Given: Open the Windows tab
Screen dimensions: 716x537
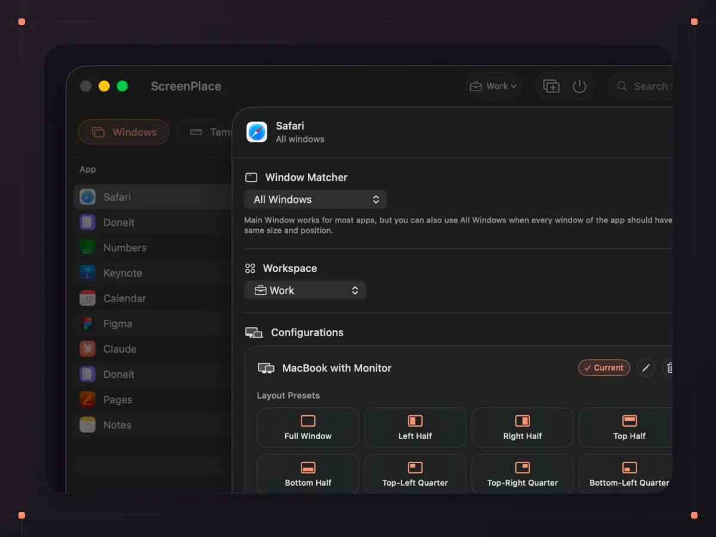Looking at the screenshot, I should tap(124, 132).
